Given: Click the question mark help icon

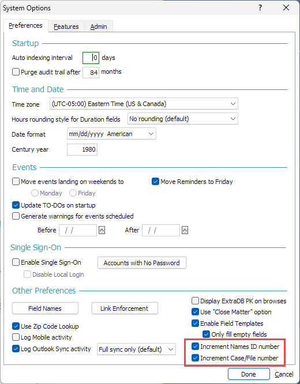Looking at the screenshot, I should [260, 7].
